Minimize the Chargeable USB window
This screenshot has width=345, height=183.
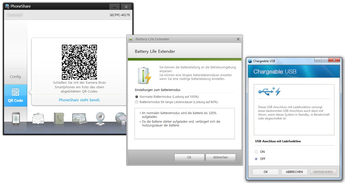click(x=318, y=60)
